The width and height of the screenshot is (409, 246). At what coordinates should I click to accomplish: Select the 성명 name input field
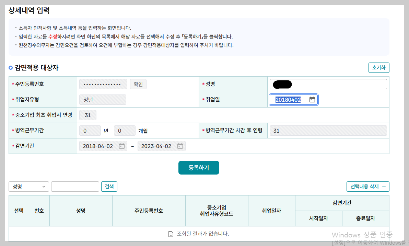[x=328, y=84]
